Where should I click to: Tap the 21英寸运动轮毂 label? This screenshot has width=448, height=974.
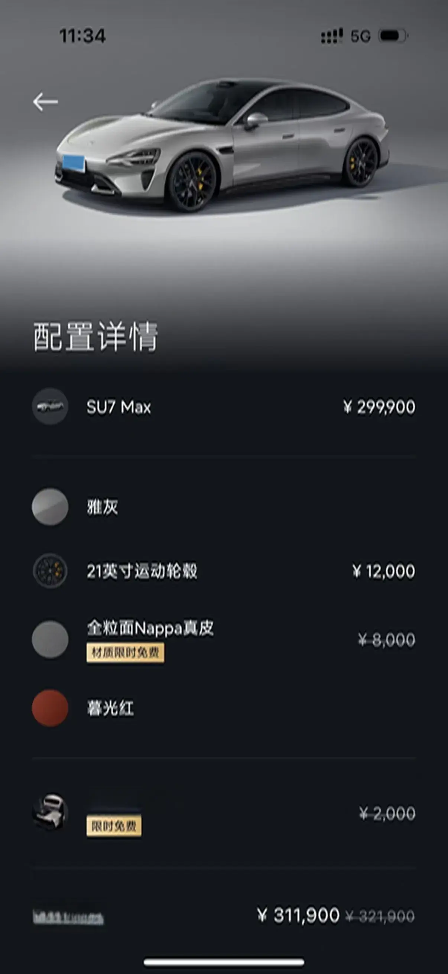pos(142,571)
